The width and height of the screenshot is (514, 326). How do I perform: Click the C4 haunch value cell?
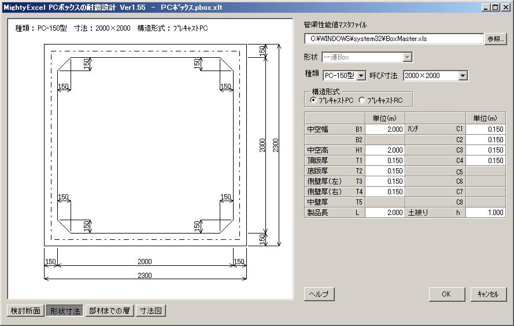click(x=486, y=161)
